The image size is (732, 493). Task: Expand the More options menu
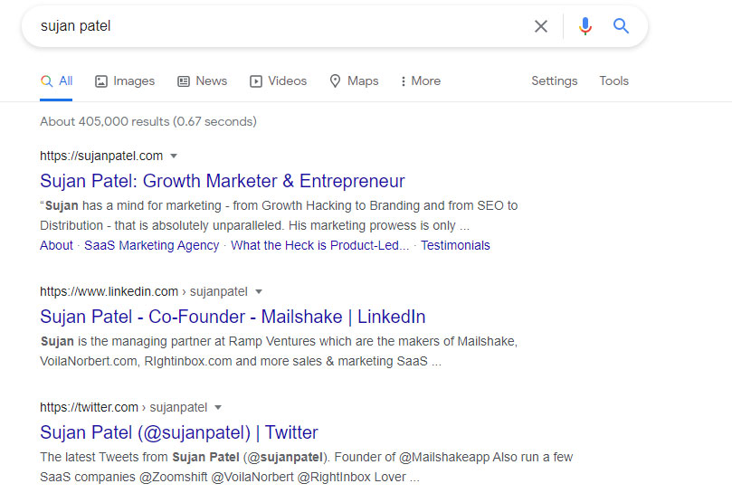click(x=420, y=81)
